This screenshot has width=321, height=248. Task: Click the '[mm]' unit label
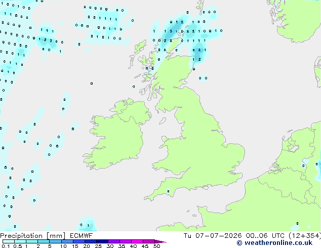pyautogui.click(x=56, y=236)
